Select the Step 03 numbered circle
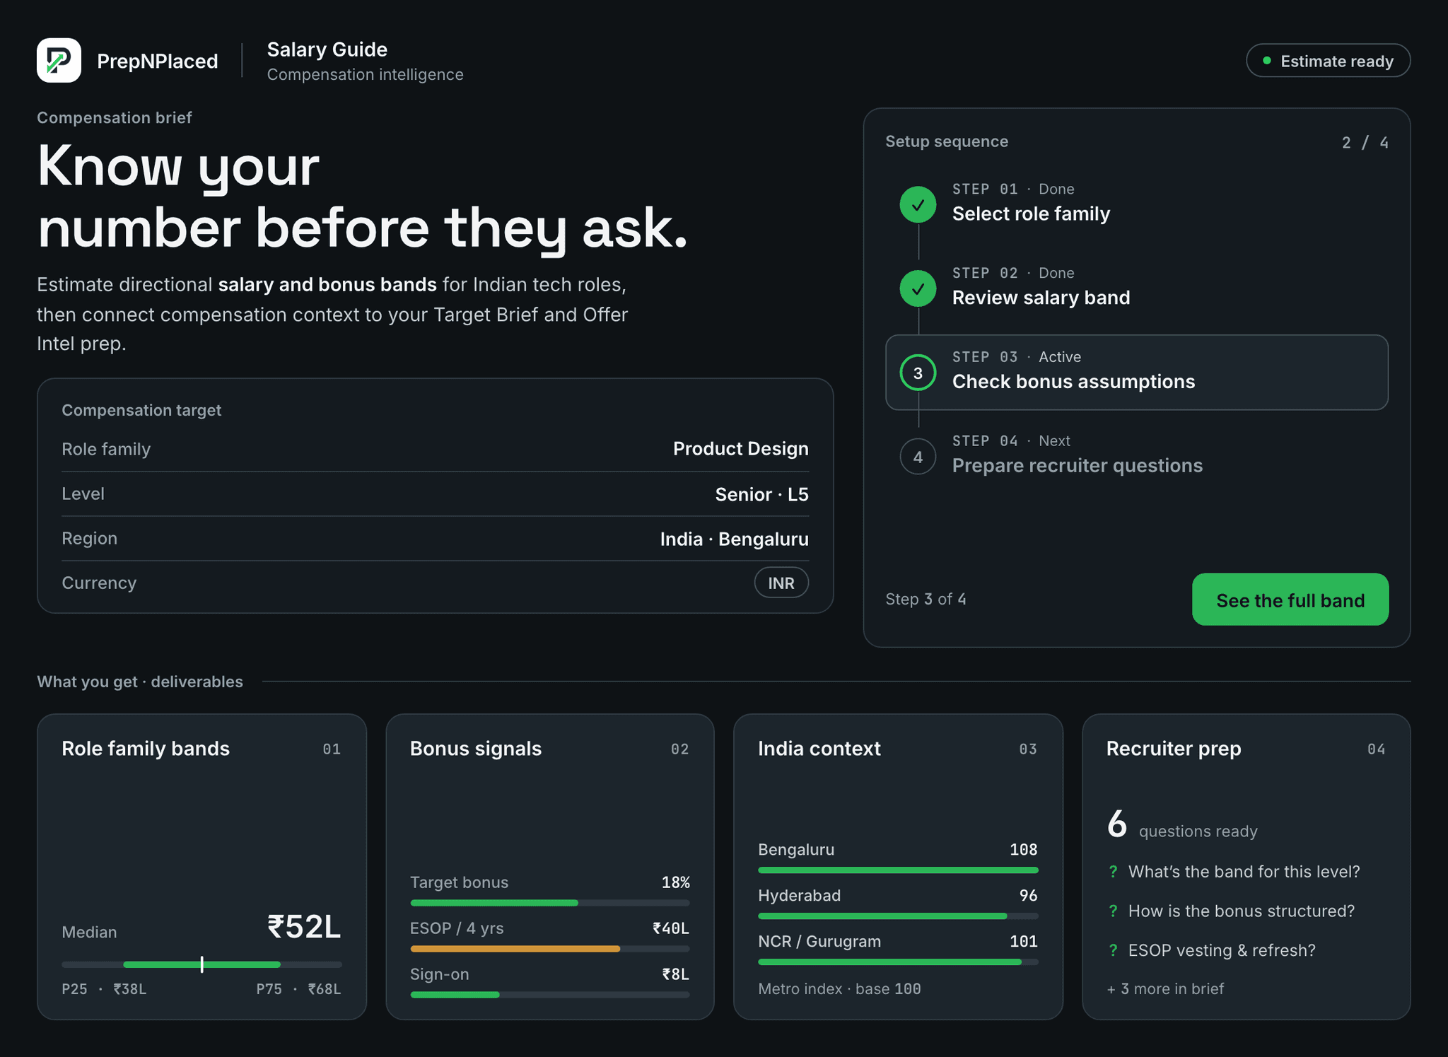The width and height of the screenshot is (1448, 1057). point(918,373)
